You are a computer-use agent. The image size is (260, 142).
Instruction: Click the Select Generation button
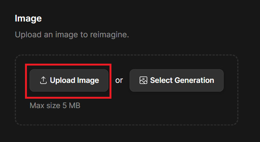point(177,80)
